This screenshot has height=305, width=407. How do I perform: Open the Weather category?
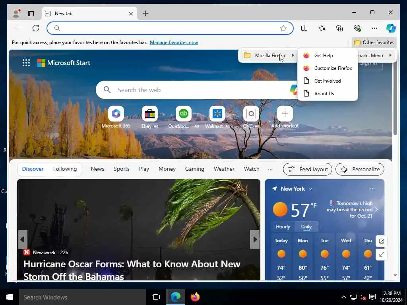(x=224, y=169)
